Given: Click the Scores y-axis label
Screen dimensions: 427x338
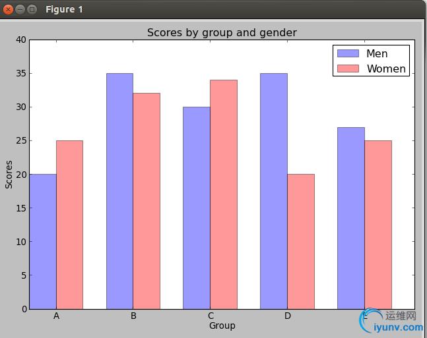Looking at the screenshot, I should (9, 174).
